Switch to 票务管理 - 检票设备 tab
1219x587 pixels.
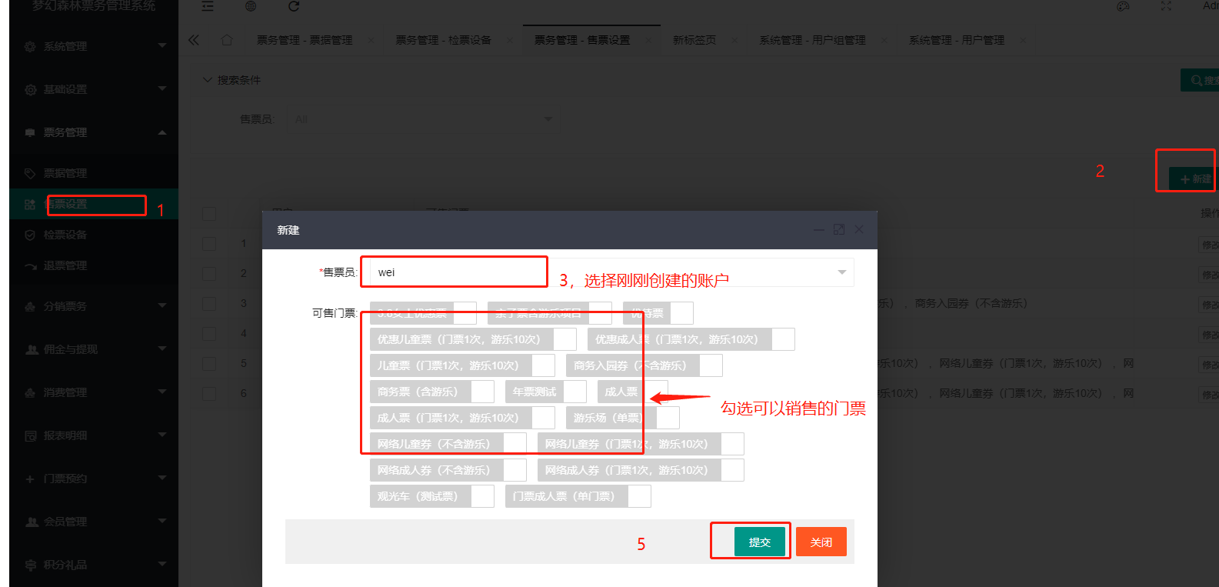click(x=443, y=40)
